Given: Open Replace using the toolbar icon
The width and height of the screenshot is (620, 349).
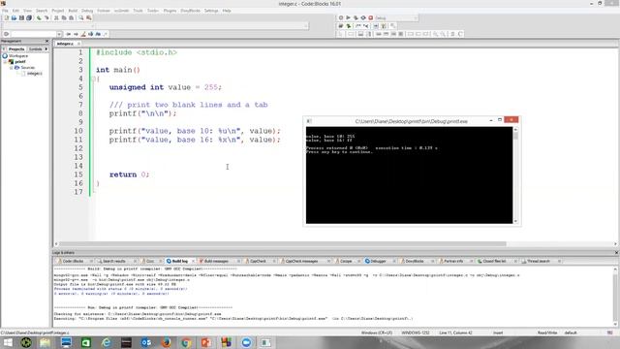Looking at the screenshot, I should pyautogui.click(x=89, y=17).
